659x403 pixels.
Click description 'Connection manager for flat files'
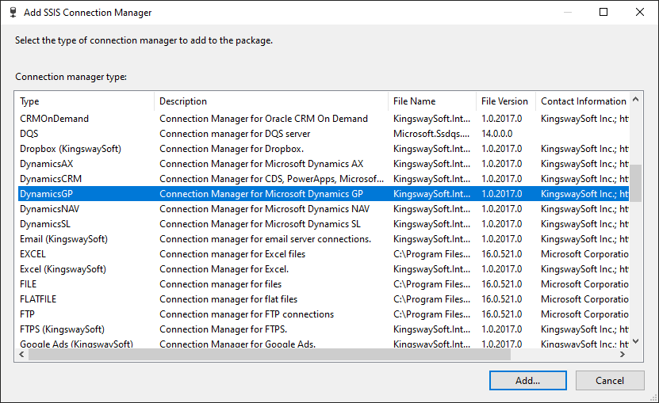(228, 299)
